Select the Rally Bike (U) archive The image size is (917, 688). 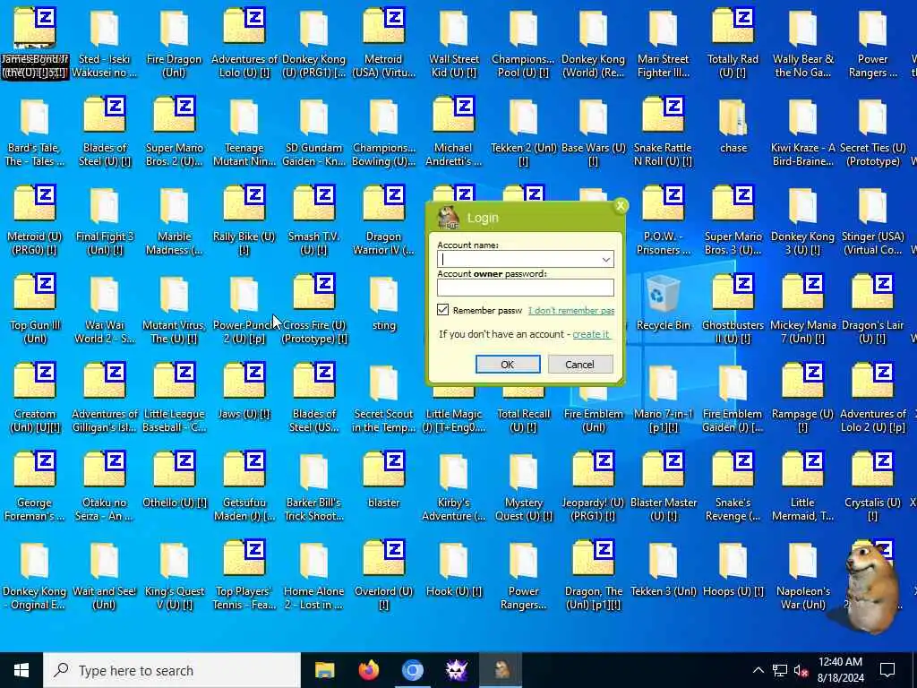coord(244,220)
